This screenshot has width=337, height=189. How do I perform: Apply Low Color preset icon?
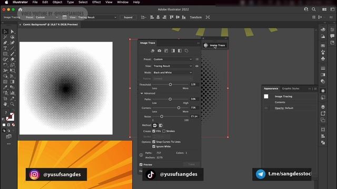(166, 51)
